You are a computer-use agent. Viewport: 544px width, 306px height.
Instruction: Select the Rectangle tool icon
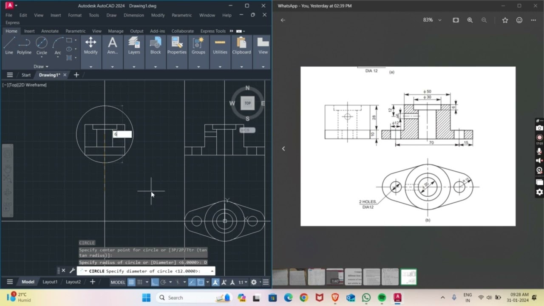click(x=69, y=40)
